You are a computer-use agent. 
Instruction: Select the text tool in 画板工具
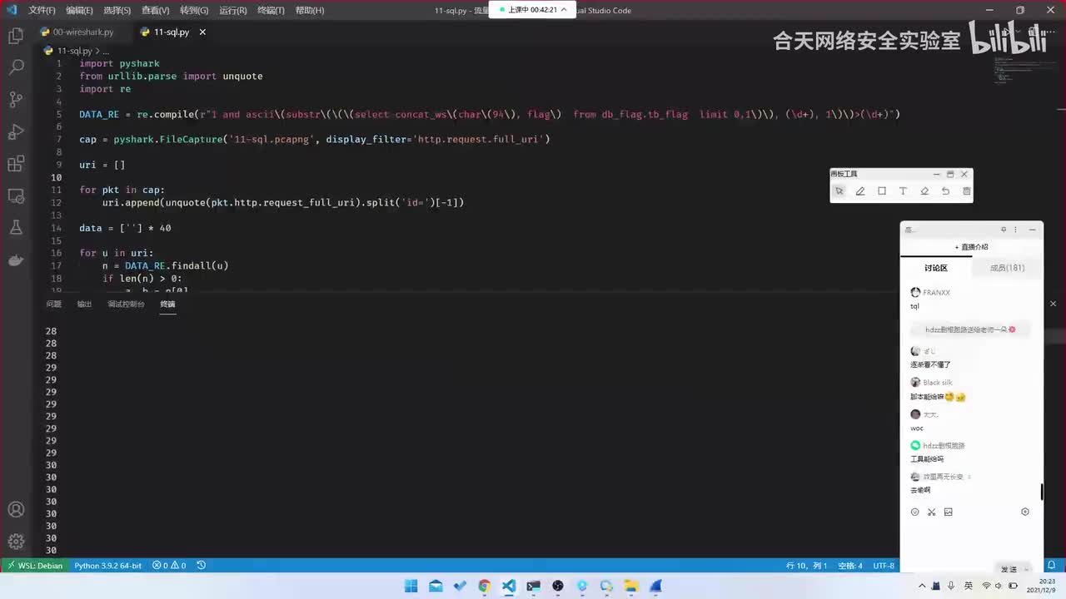(x=903, y=191)
